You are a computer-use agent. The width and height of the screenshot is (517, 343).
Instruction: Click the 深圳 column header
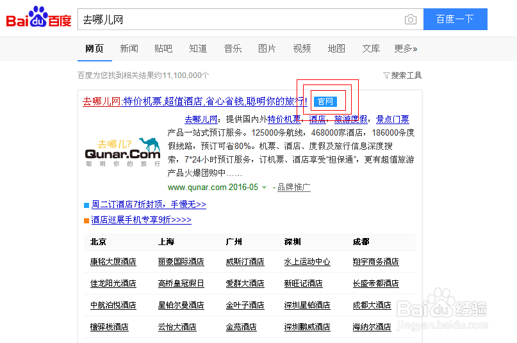[x=293, y=242]
